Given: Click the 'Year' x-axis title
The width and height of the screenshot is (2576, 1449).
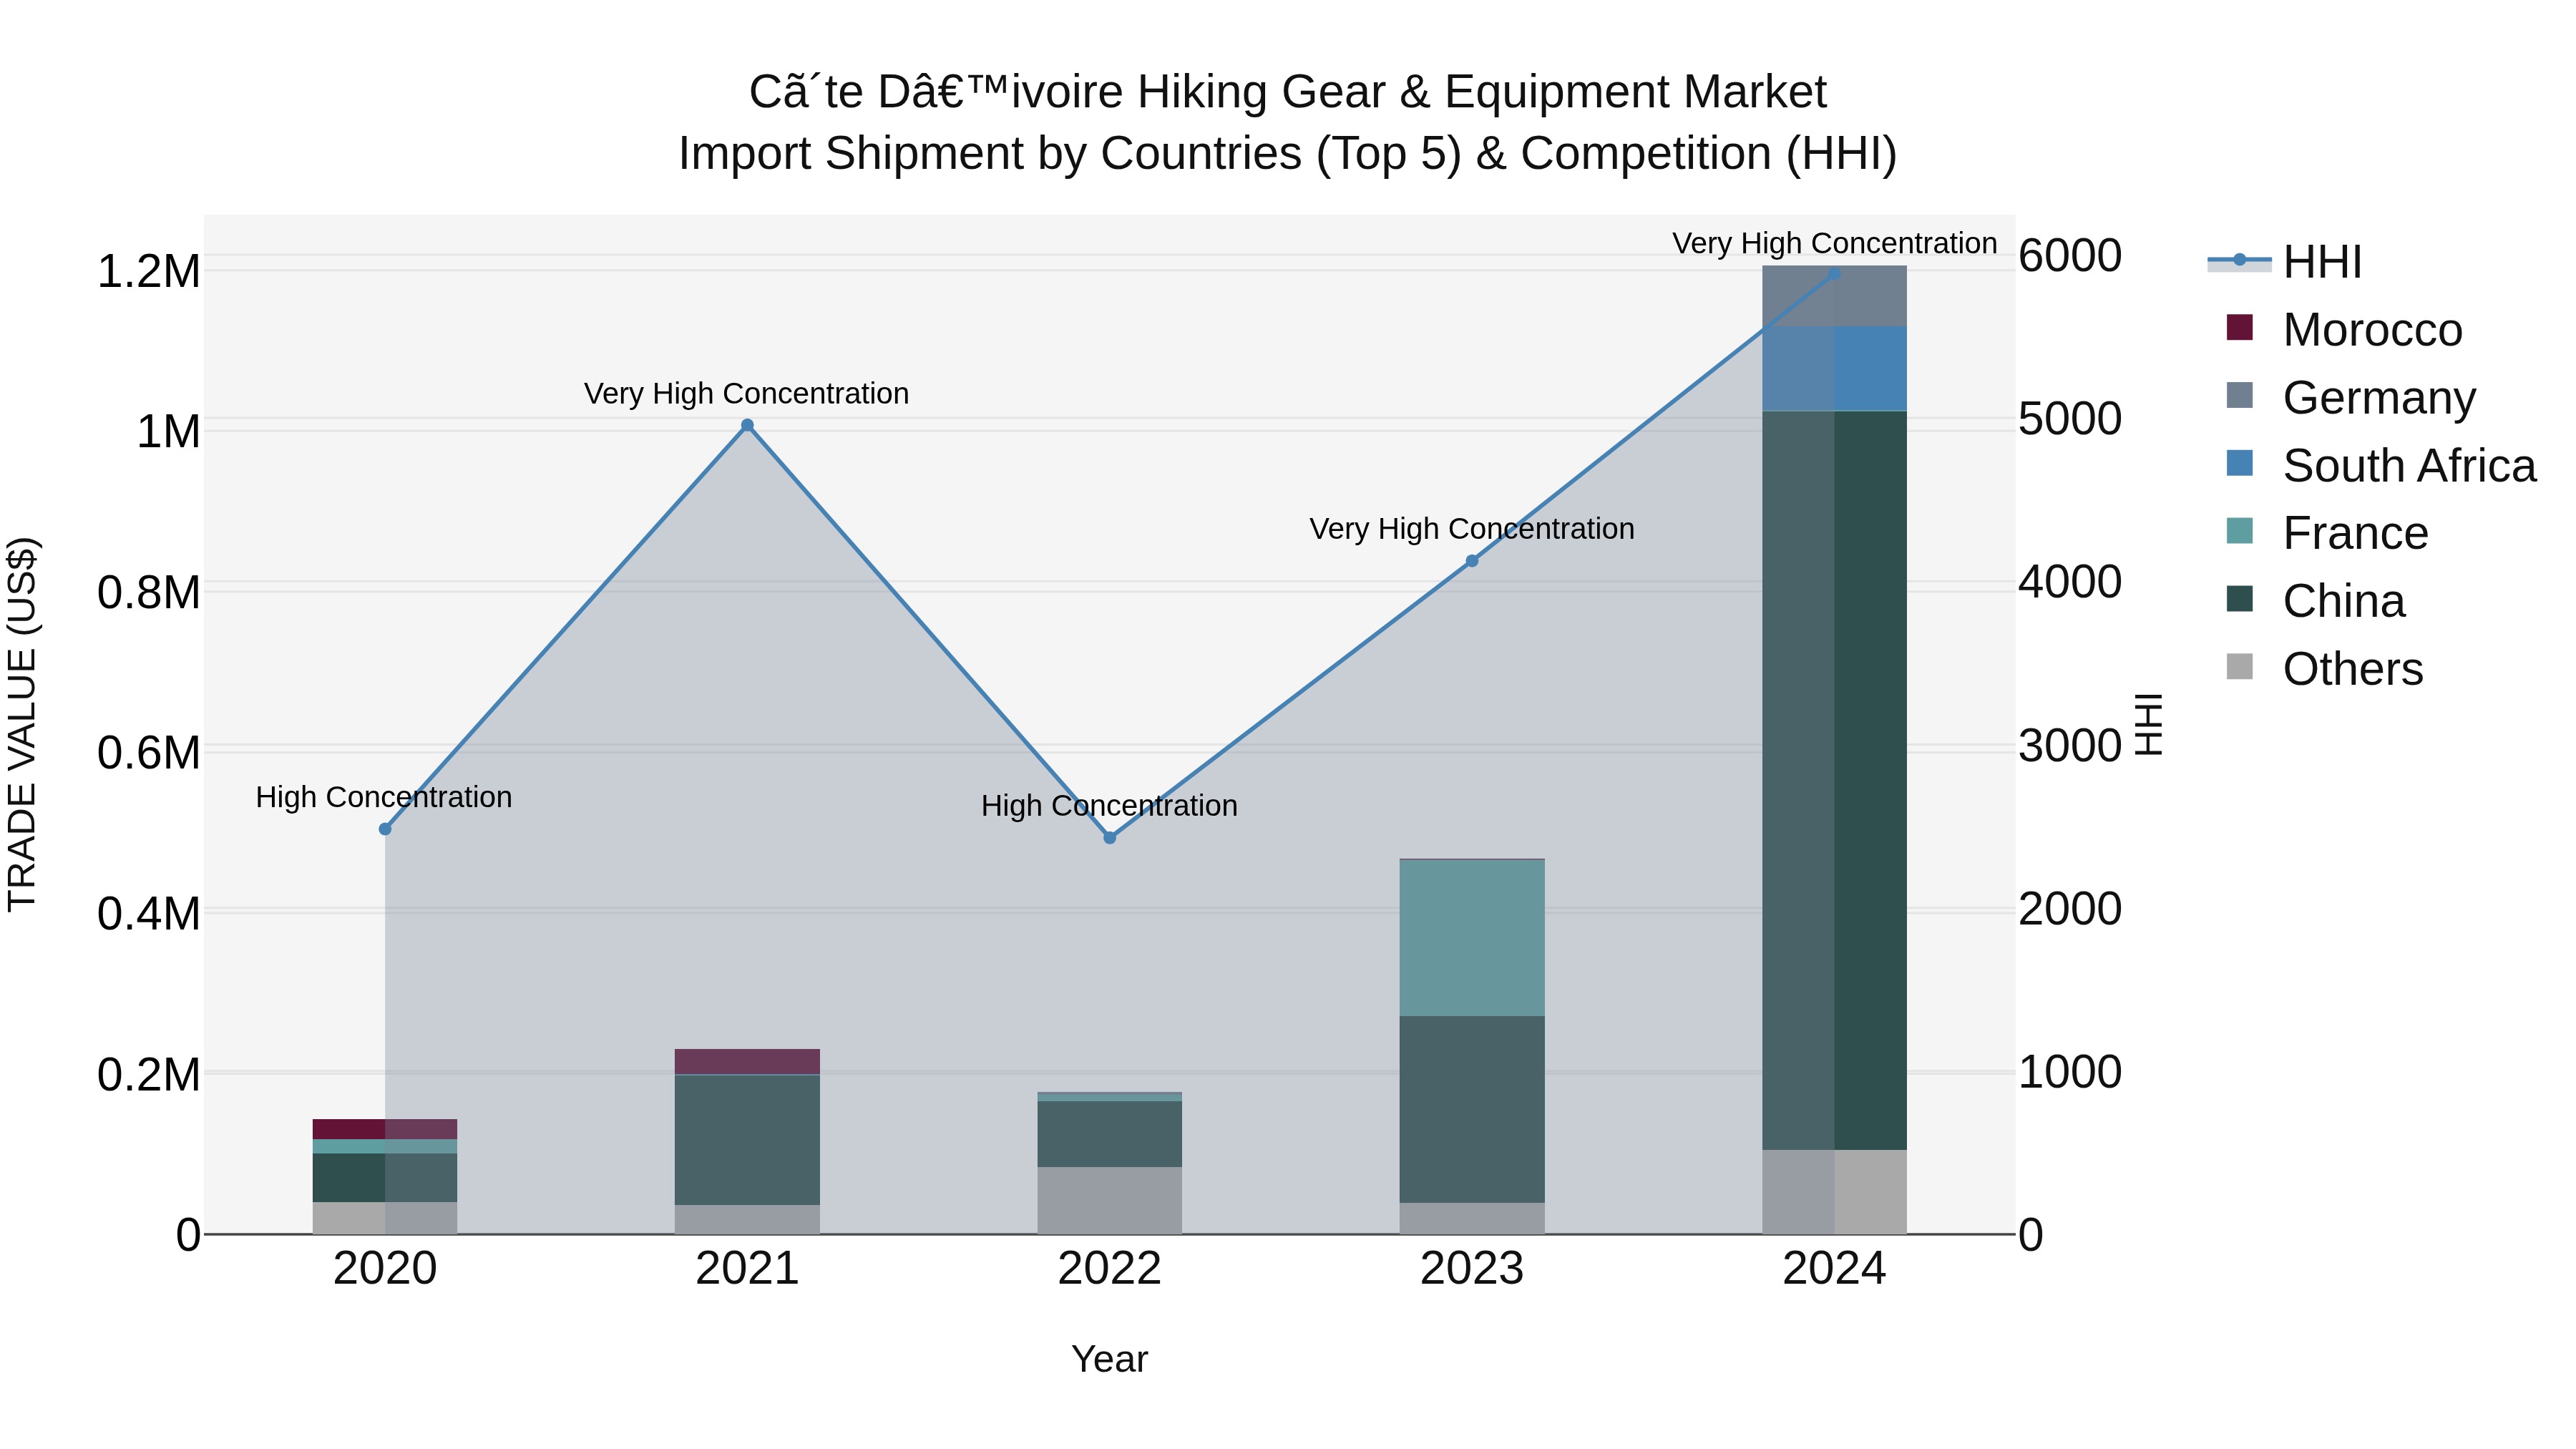Looking at the screenshot, I should [x=1109, y=1359].
